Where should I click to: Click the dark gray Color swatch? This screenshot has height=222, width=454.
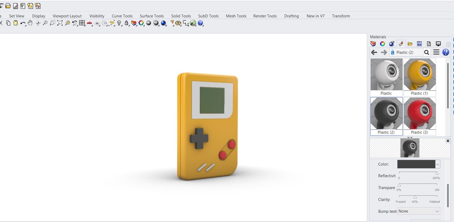tap(416, 164)
